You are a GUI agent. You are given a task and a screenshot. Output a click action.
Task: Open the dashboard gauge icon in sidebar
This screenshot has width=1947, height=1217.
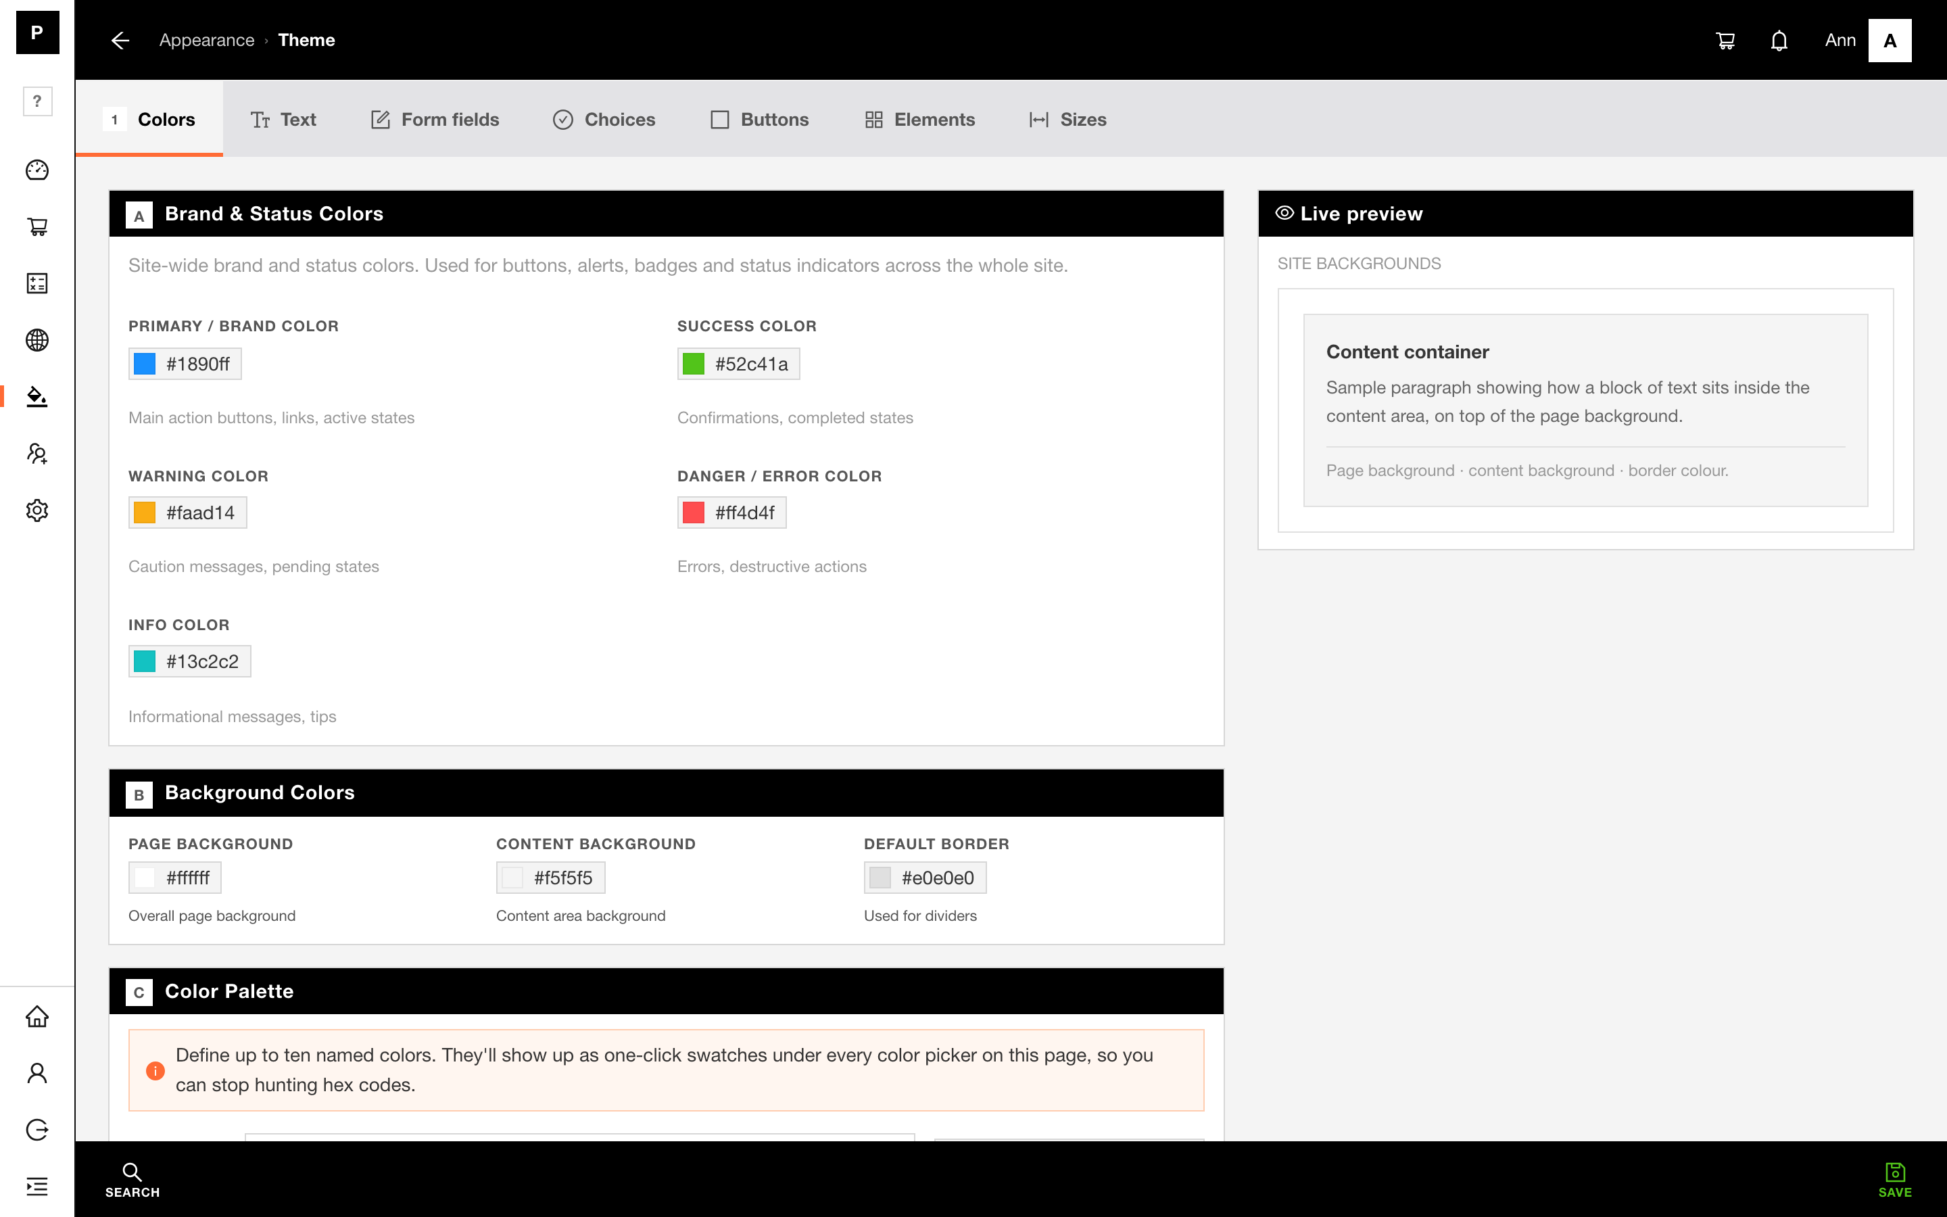pyautogui.click(x=37, y=170)
